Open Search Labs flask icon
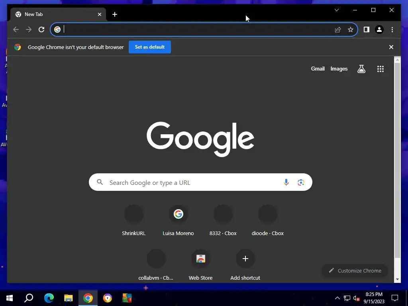The image size is (408, 306). [361, 69]
